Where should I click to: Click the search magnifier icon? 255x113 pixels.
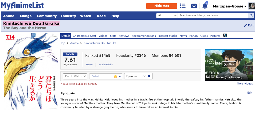point(251,16)
